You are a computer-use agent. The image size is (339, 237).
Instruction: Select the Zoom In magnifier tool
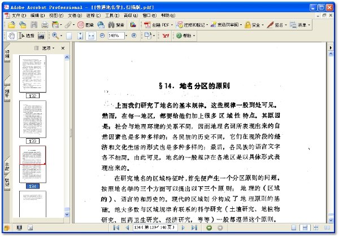click(x=55, y=36)
